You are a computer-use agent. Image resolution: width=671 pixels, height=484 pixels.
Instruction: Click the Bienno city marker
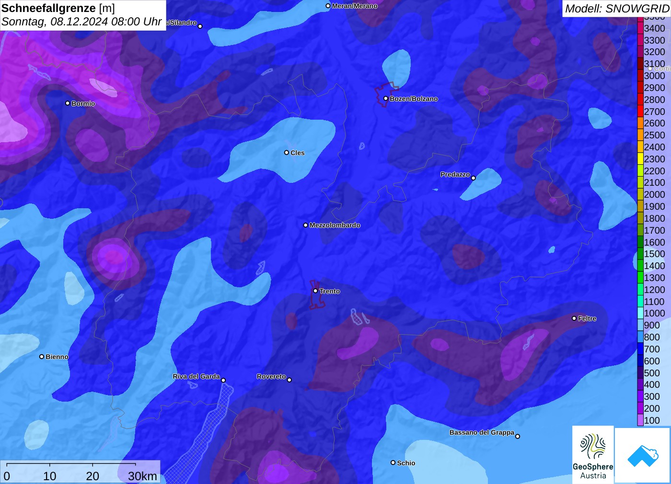pos(42,357)
